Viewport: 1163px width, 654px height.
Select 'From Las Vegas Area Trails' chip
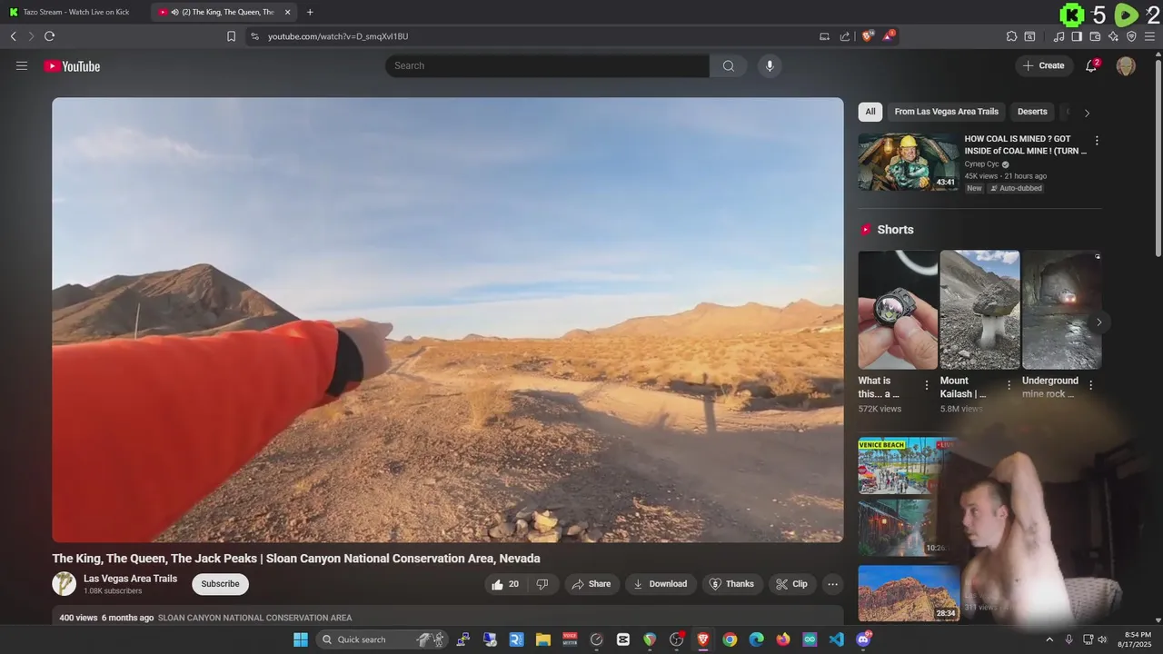[946, 112]
